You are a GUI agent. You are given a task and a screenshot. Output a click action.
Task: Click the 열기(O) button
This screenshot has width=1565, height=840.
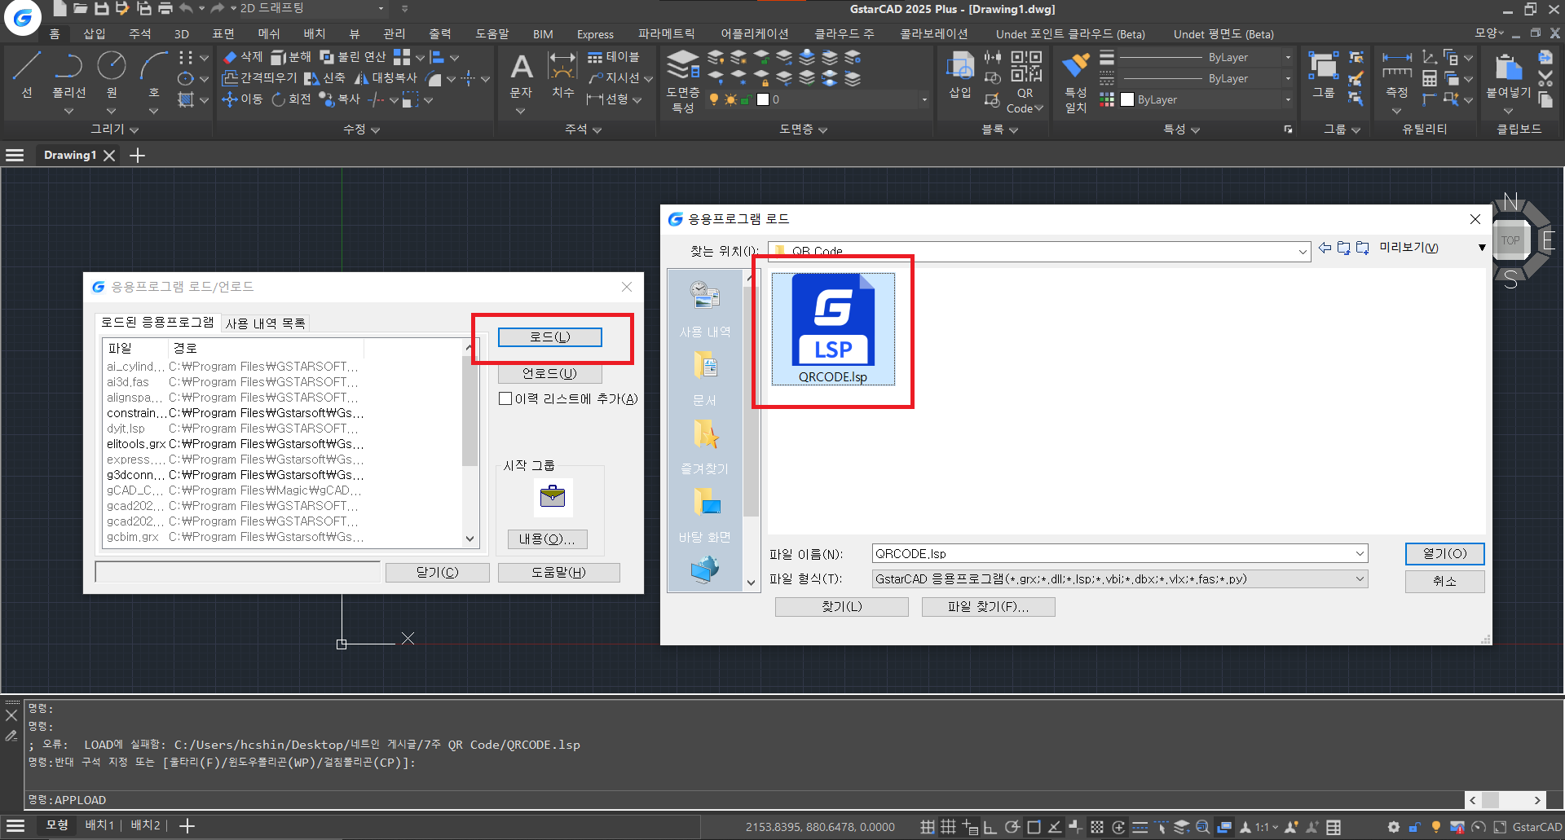tap(1445, 554)
